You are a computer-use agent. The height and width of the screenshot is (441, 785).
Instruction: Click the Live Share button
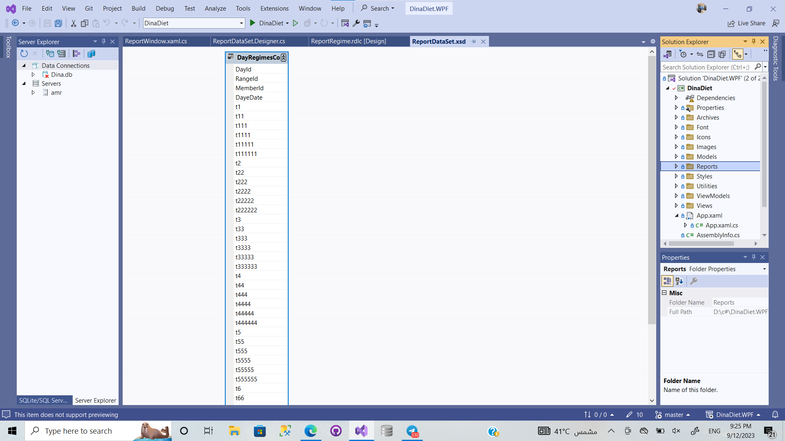pyautogui.click(x=747, y=23)
